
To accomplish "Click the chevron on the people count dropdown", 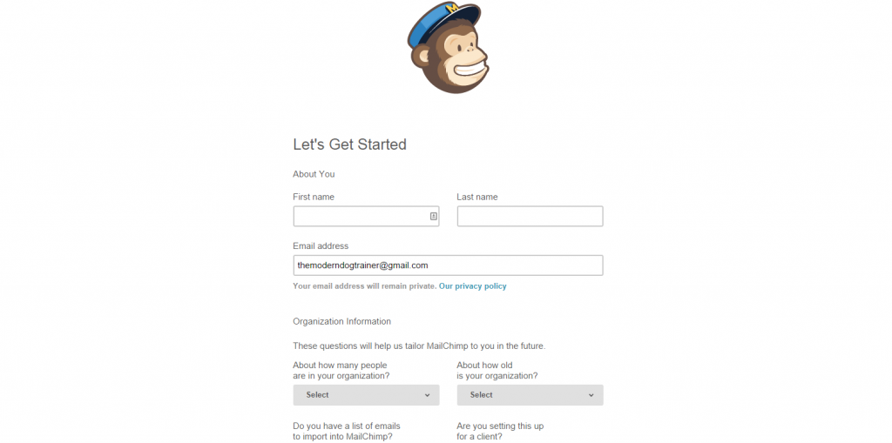I will tap(427, 395).
